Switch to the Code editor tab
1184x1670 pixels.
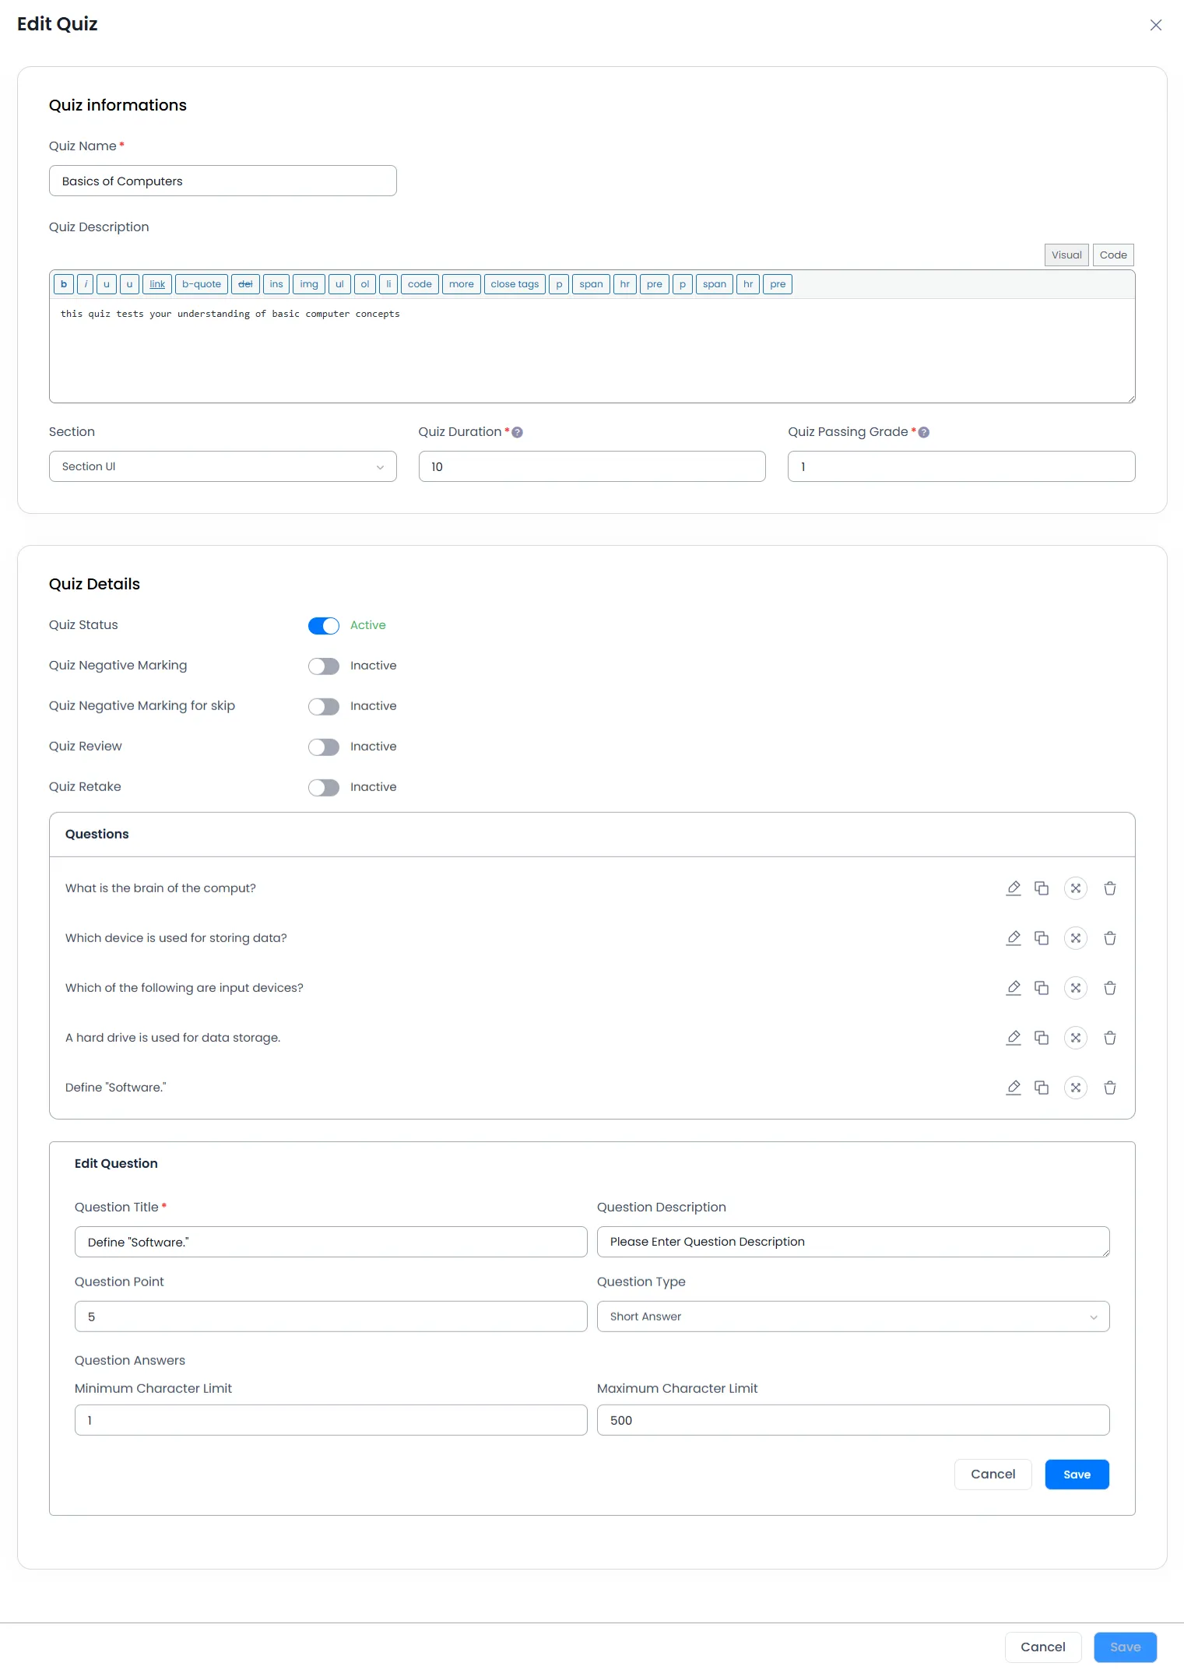pyautogui.click(x=1112, y=255)
